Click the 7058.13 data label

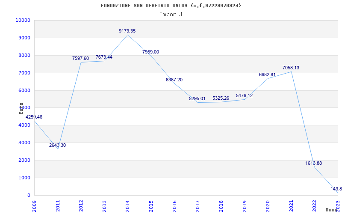[x=291, y=68]
